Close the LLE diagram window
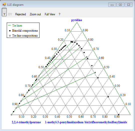Screen dimensions: 135x131 [x=128, y=5]
